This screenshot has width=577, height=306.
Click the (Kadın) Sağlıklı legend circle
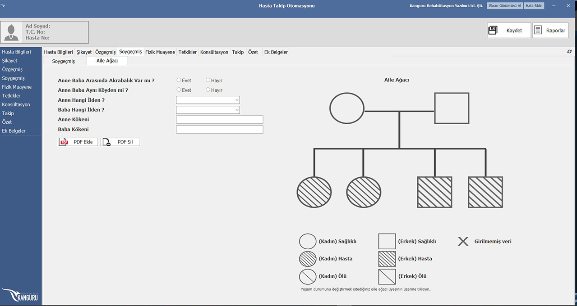308,241
